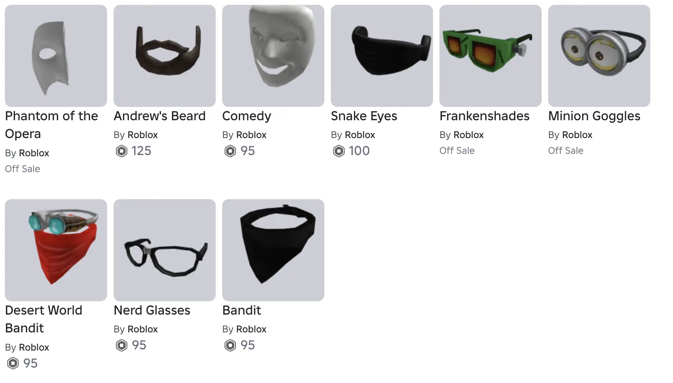This screenshot has height=383, width=673.
Task: Click the Robux icon beside price 125
Action: click(x=122, y=151)
